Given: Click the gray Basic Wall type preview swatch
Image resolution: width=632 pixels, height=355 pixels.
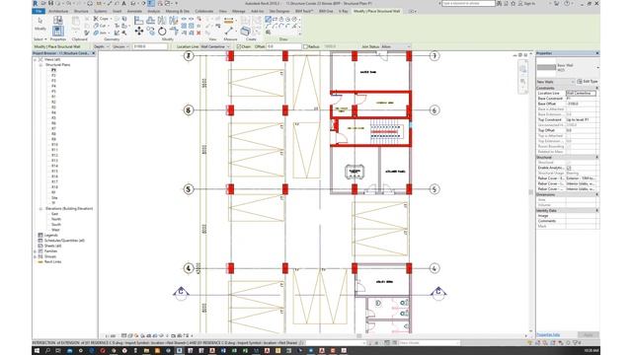Looking at the screenshot, I should (546, 68).
